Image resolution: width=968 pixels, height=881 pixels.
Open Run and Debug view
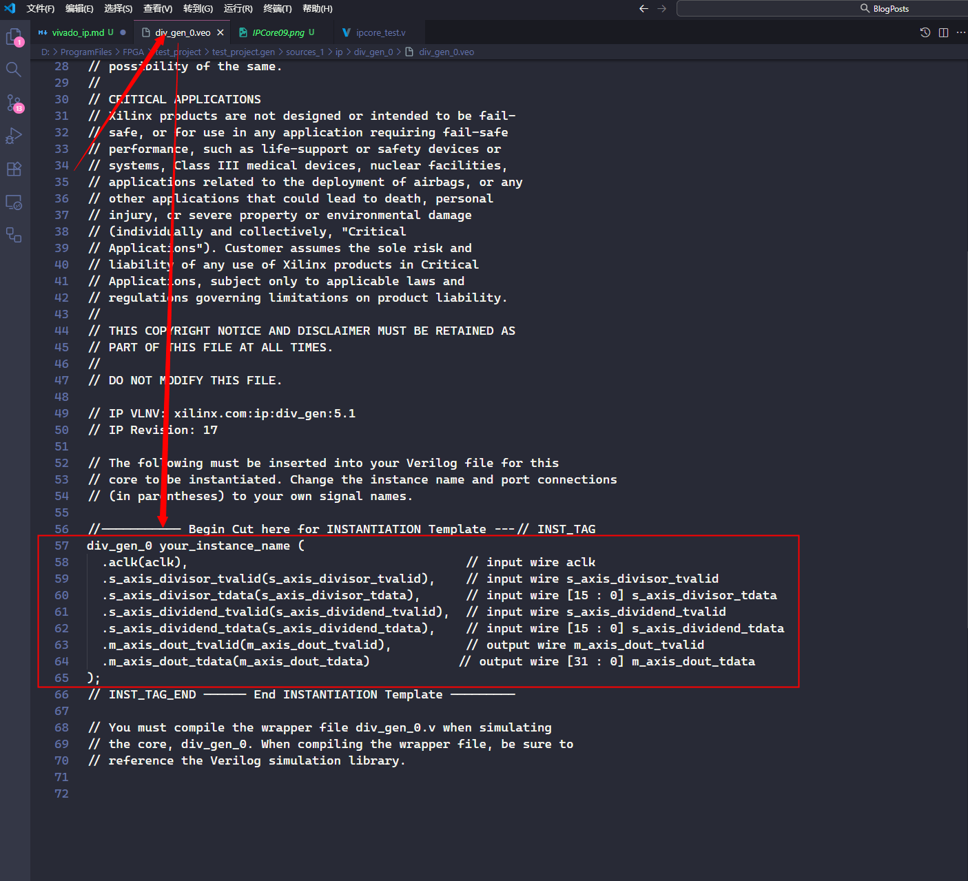(x=14, y=136)
